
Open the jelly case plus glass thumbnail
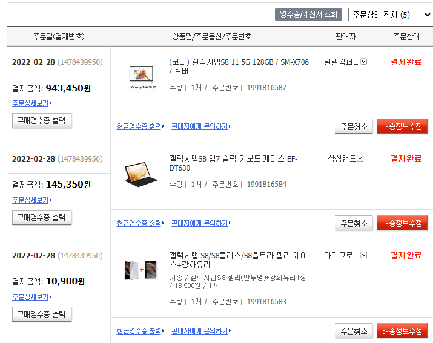141,270
